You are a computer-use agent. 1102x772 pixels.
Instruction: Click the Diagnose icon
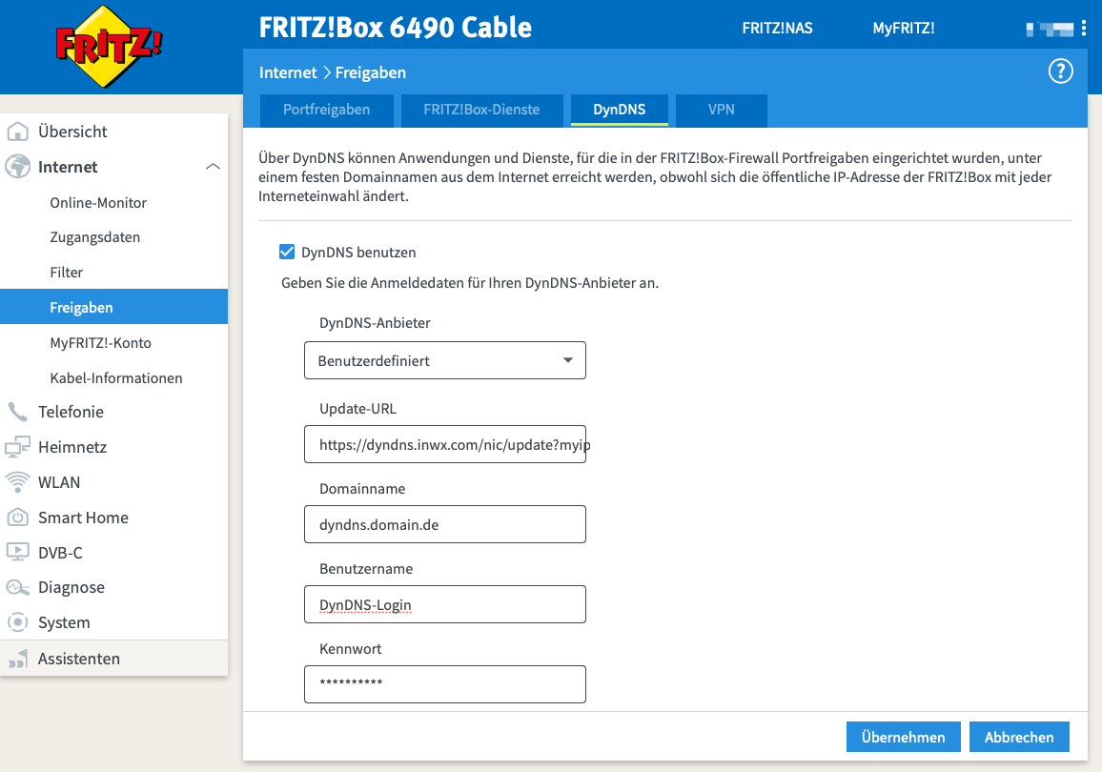click(17, 587)
